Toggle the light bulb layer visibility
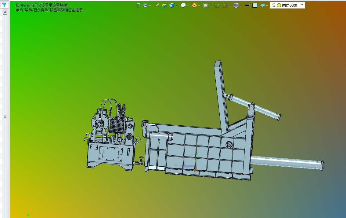 coord(274,5)
